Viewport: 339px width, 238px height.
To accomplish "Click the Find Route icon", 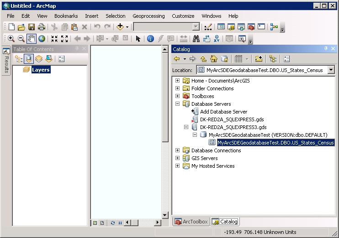I will (207, 39).
